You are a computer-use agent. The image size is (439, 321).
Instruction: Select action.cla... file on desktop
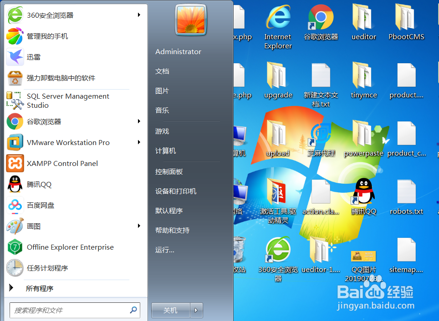pyautogui.click(x=321, y=197)
